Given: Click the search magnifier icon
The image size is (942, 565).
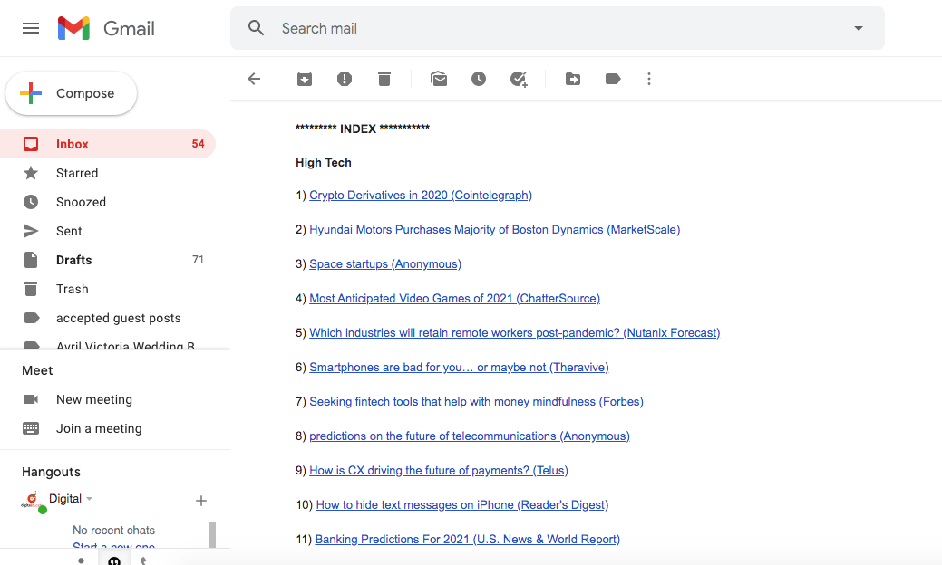Looking at the screenshot, I should point(256,27).
